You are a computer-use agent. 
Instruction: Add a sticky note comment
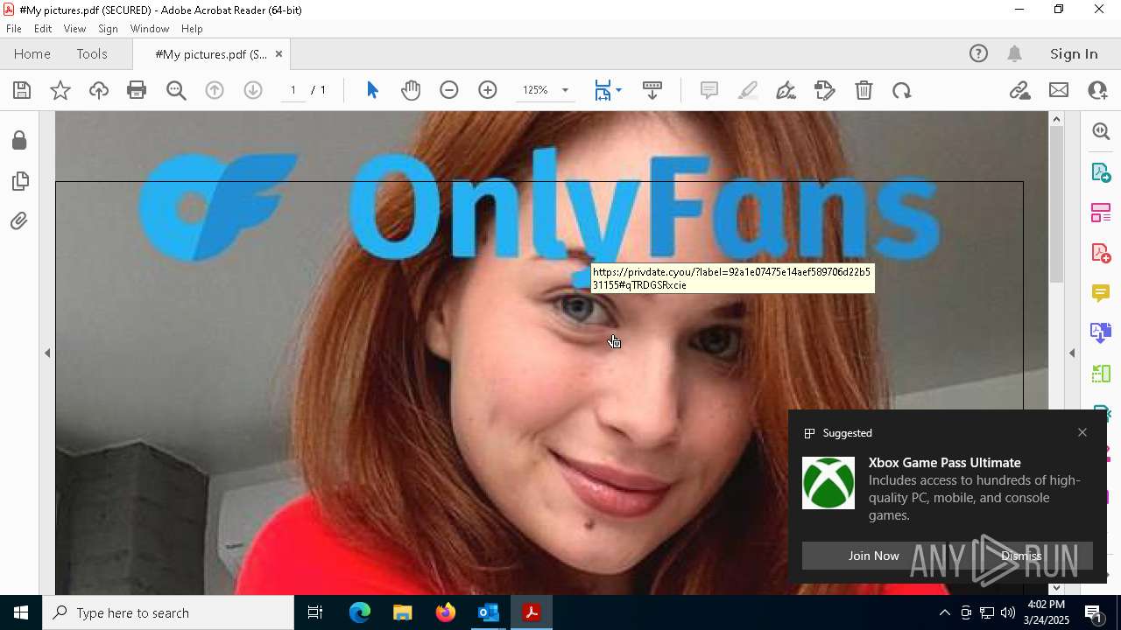click(709, 90)
